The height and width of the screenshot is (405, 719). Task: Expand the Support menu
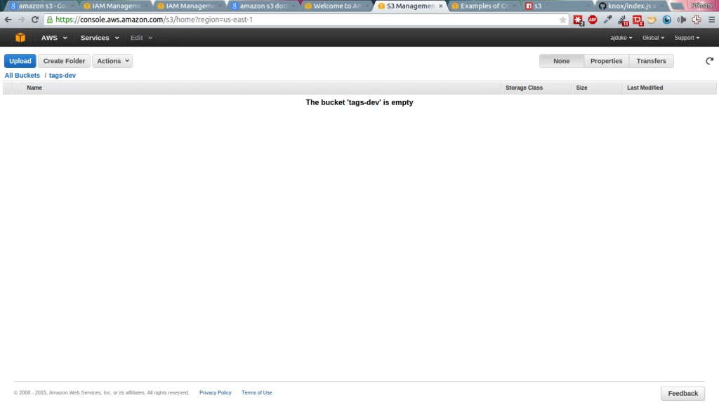[687, 38]
